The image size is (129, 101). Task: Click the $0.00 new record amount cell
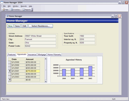click(x=33, y=80)
